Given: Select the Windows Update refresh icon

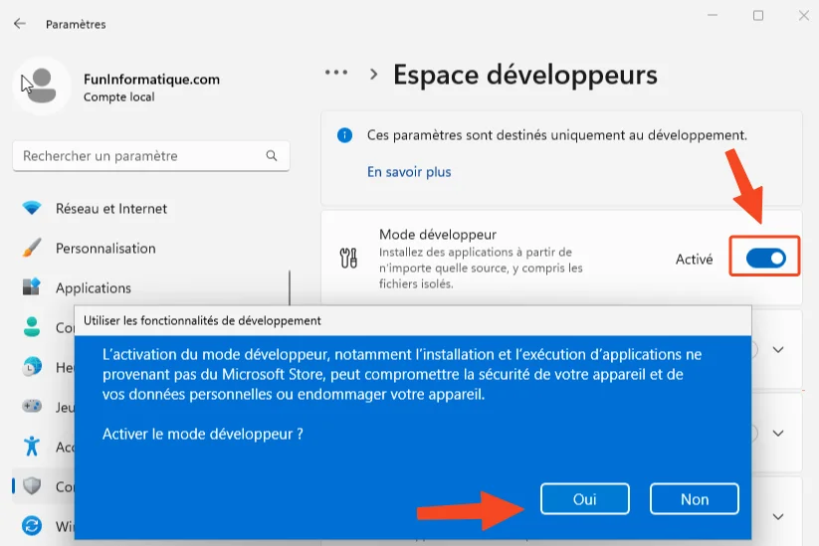Looking at the screenshot, I should (x=32, y=526).
